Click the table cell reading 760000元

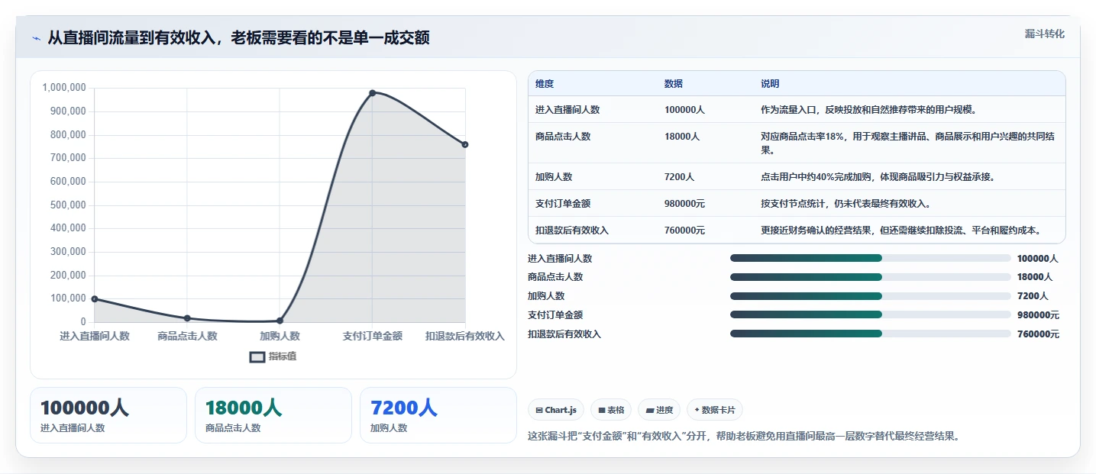684,230
